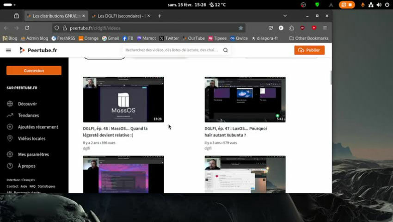Click the Découvrir globe icon
Image resolution: width=393 pixels, height=222 pixels.
pos(10,104)
